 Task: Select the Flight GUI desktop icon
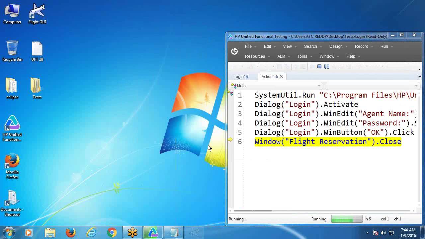pyautogui.click(x=37, y=14)
